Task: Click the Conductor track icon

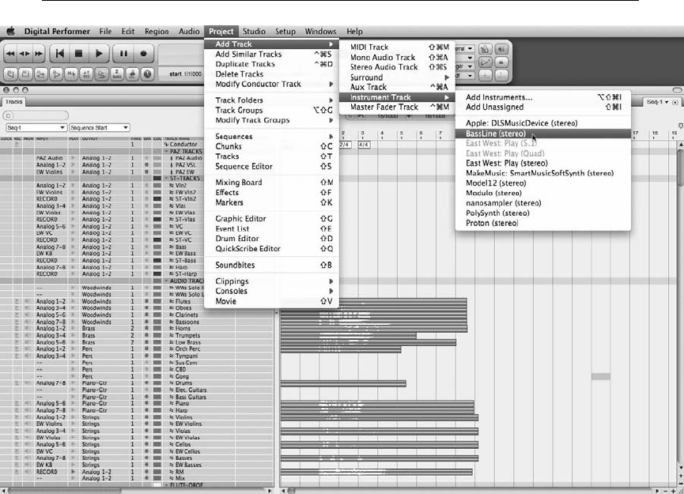Action: pyautogui.click(x=166, y=145)
